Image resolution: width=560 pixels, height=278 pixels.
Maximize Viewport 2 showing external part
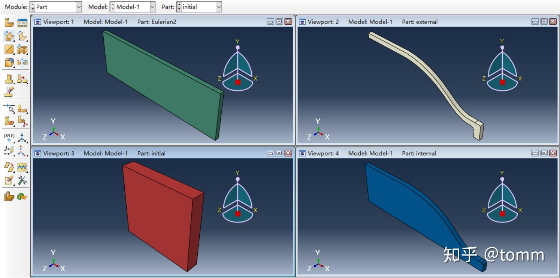[x=544, y=22]
